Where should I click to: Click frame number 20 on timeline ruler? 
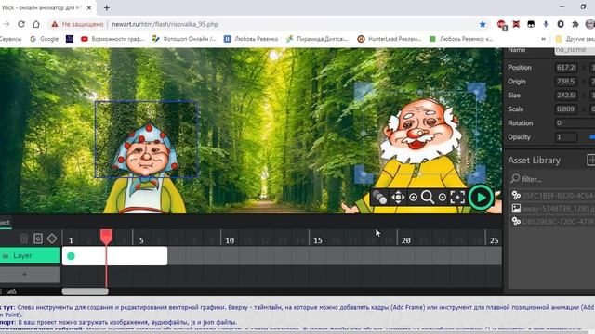coord(406,240)
